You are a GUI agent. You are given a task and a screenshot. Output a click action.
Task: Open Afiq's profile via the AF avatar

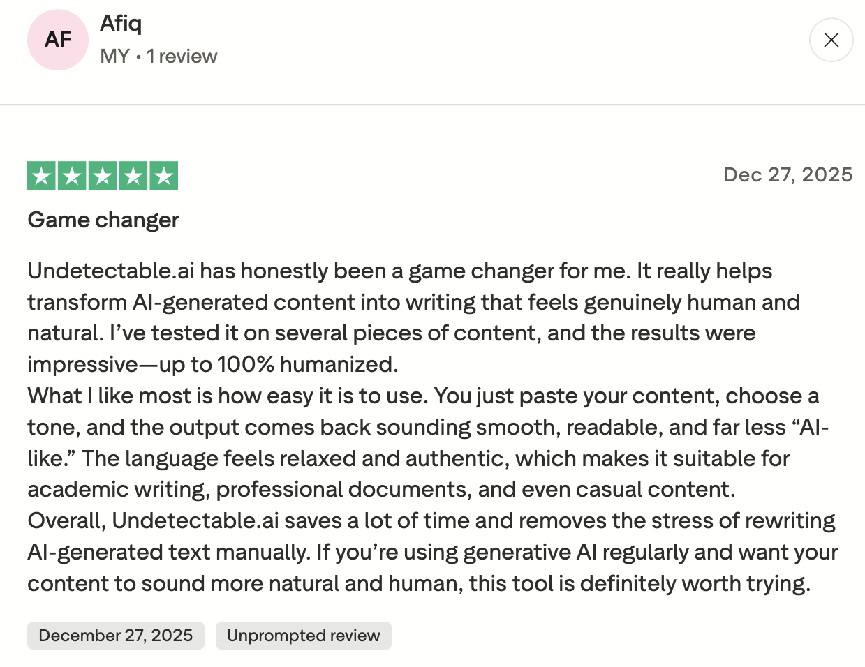(x=58, y=40)
